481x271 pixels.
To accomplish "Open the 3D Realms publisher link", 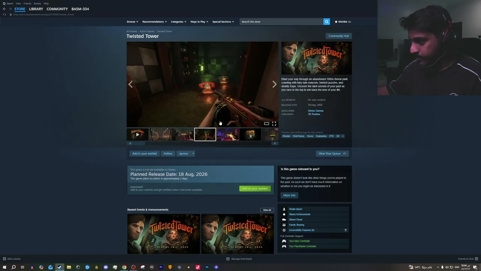I will 314,114.
